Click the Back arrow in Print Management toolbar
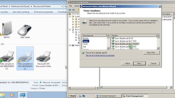The height and width of the screenshot is (98, 175). [70, 10]
